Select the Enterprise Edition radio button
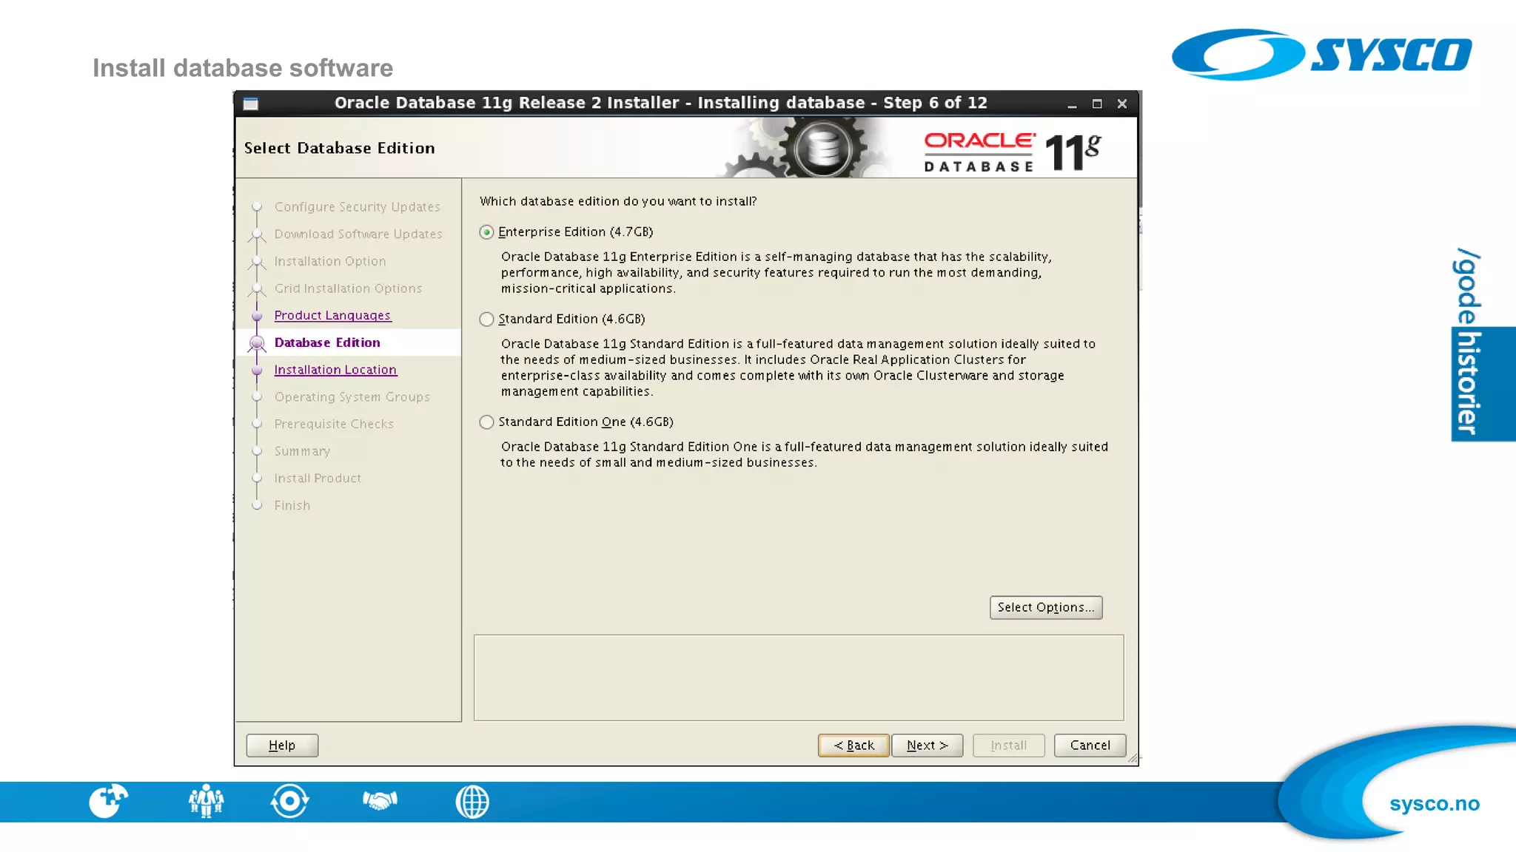This screenshot has width=1516, height=852. [x=486, y=232]
